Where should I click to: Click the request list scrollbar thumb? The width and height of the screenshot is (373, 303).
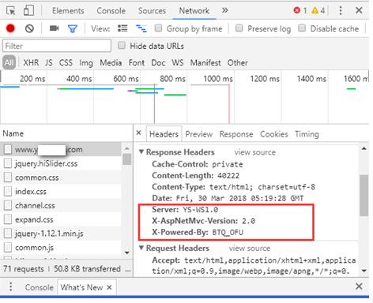[x=127, y=159]
